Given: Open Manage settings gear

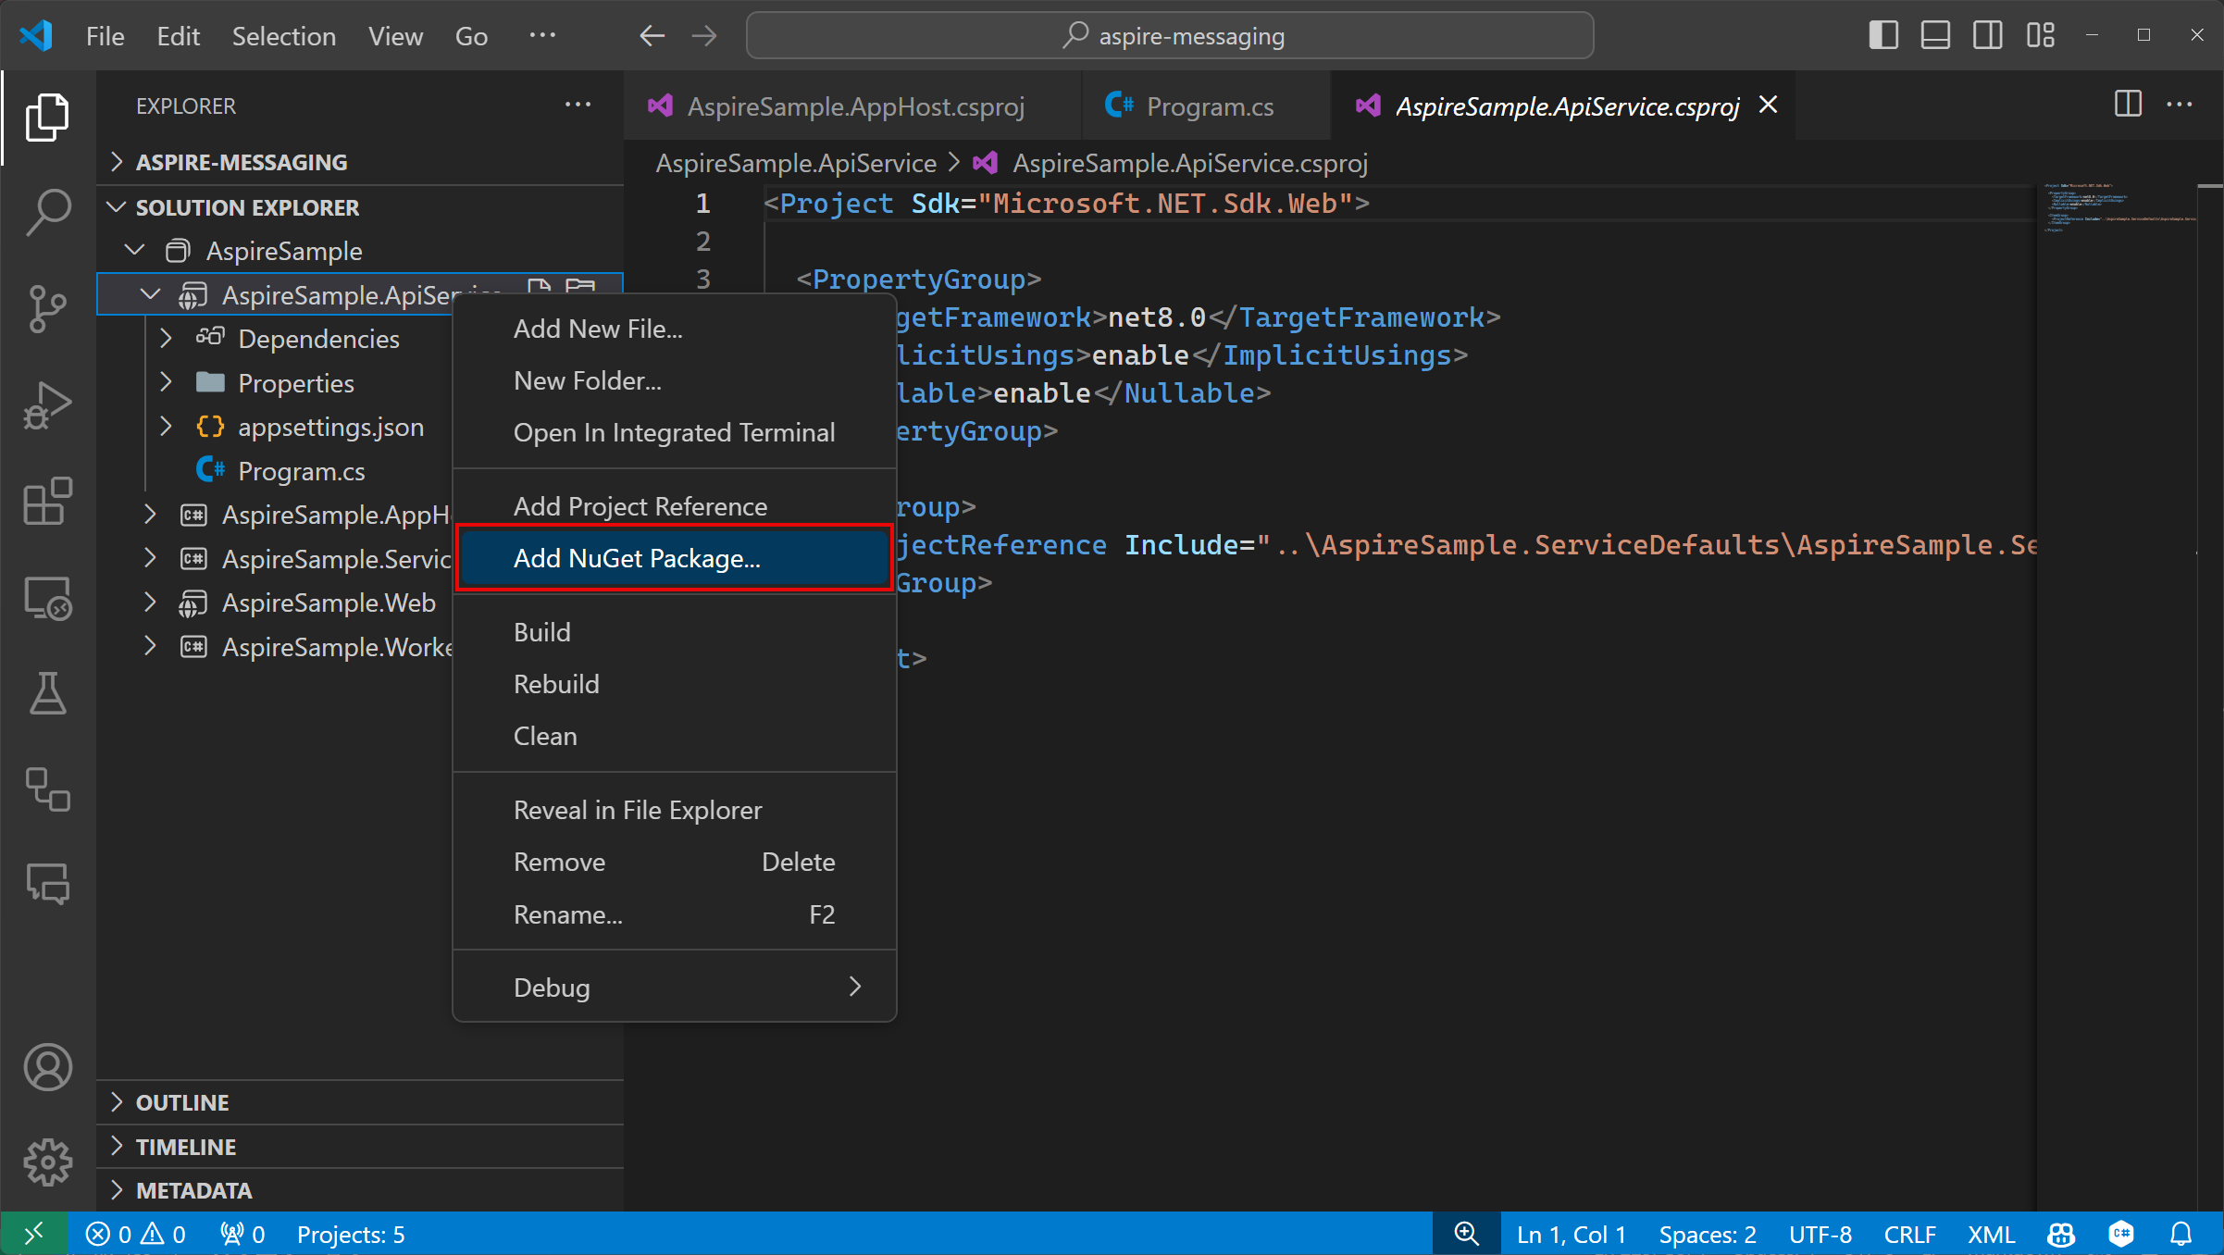Looking at the screenshot, I should [x=47, y=1162].
